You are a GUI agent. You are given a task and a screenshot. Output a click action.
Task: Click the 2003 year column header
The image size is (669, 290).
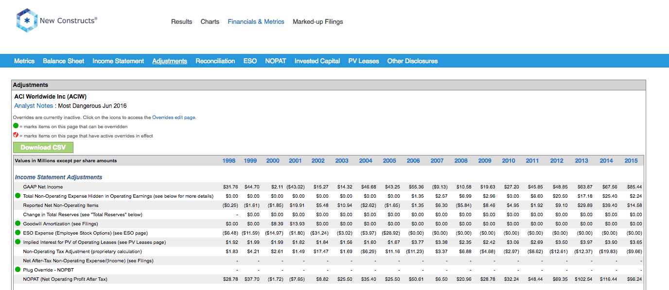[x=342, y=161]
